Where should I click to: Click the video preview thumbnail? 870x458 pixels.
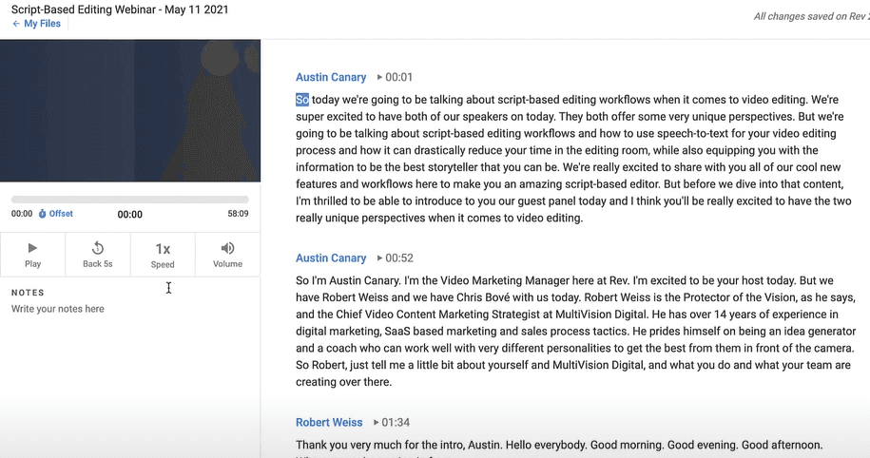130,110
